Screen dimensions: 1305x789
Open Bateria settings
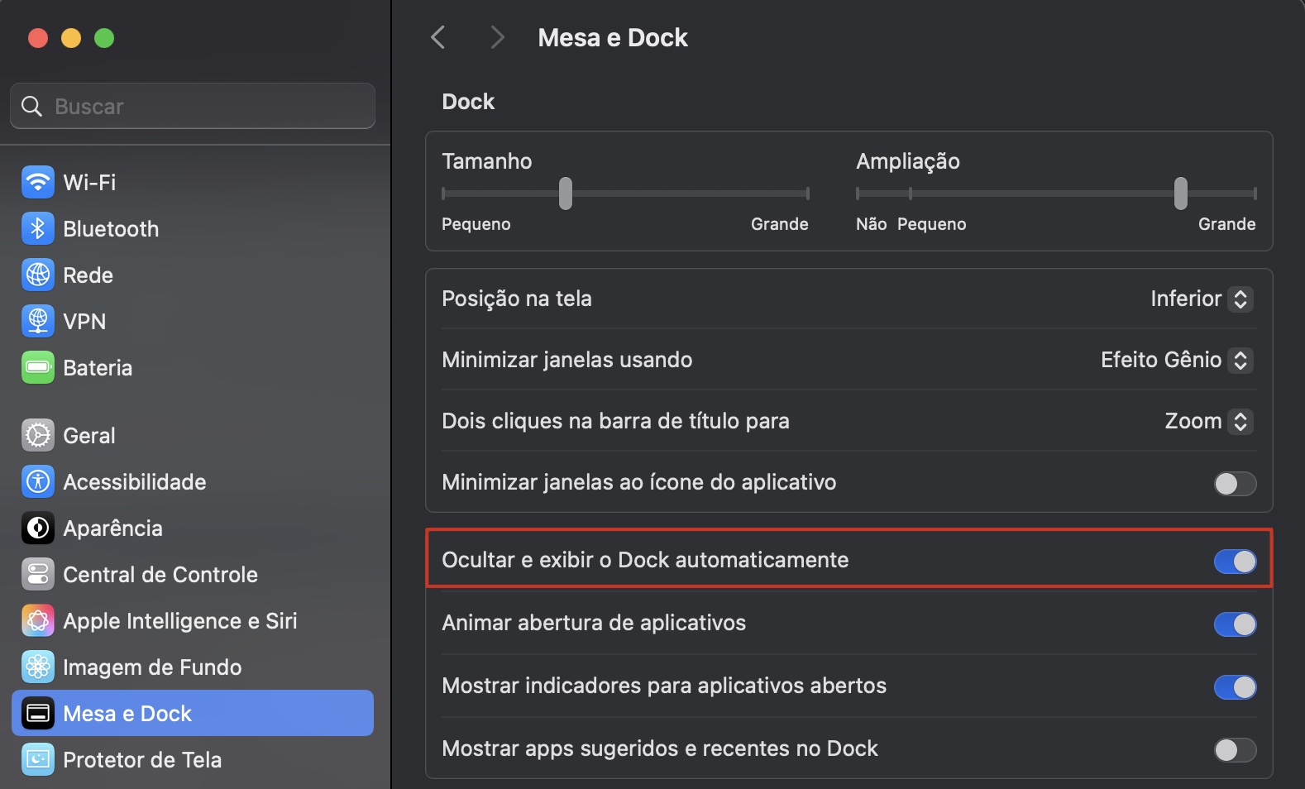tap(193, 367)
